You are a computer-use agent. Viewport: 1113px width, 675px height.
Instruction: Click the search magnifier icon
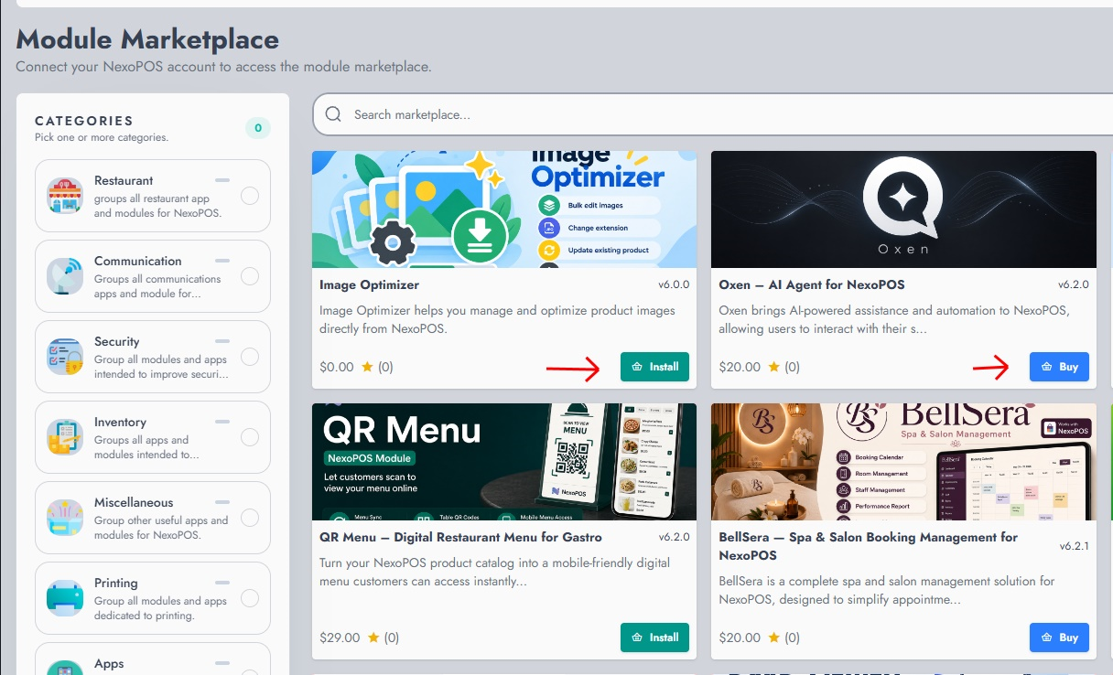tap(333, 114)
